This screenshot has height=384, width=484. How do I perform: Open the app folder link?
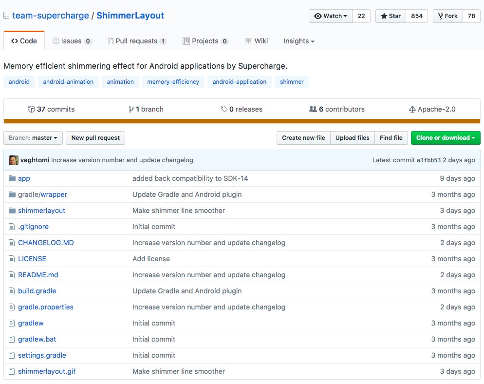(x=24, y=178)
